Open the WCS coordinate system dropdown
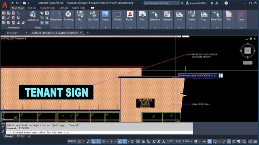 click(x=247, y=63)
